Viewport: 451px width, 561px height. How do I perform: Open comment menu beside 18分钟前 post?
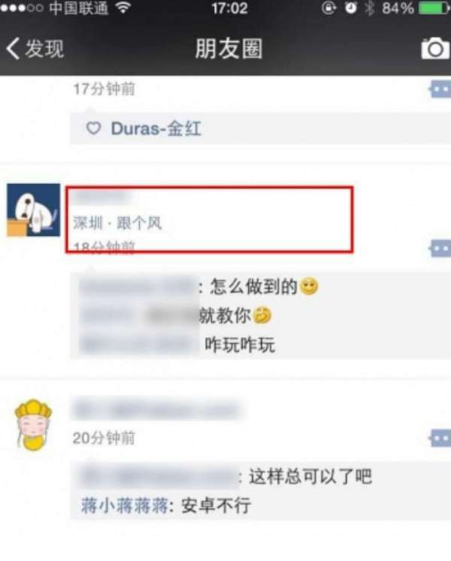click(x=440, y=249)
